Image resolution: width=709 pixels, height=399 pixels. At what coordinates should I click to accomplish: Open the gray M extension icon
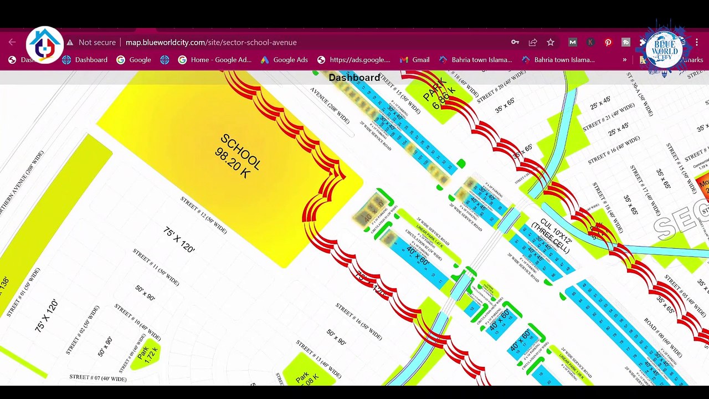(573, 42)
